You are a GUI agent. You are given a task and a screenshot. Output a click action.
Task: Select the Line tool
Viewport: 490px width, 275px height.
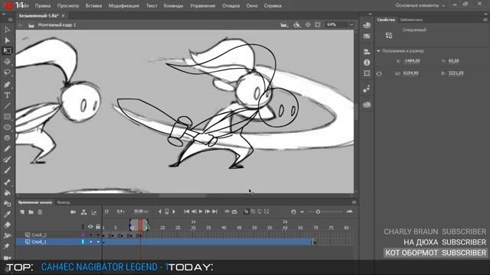coord(7,106)
